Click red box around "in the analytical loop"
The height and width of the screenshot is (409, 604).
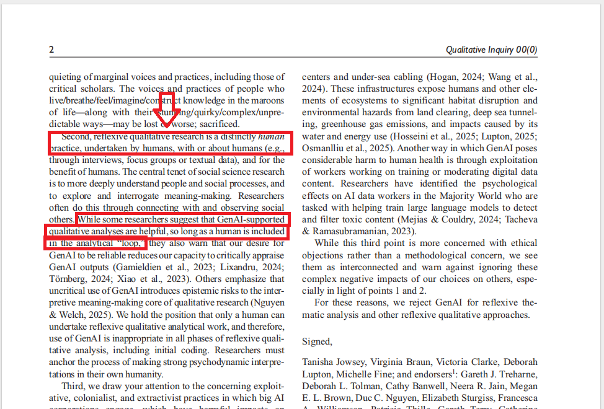[95, 244]
